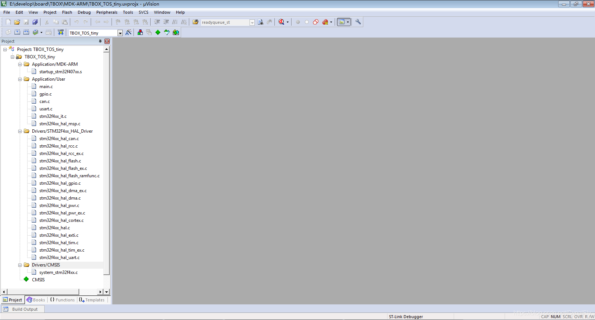Screen dimensions: 595x320
Task: Select the Project tab at bottom
Action: pyautogui.click(x=13, y=300)
